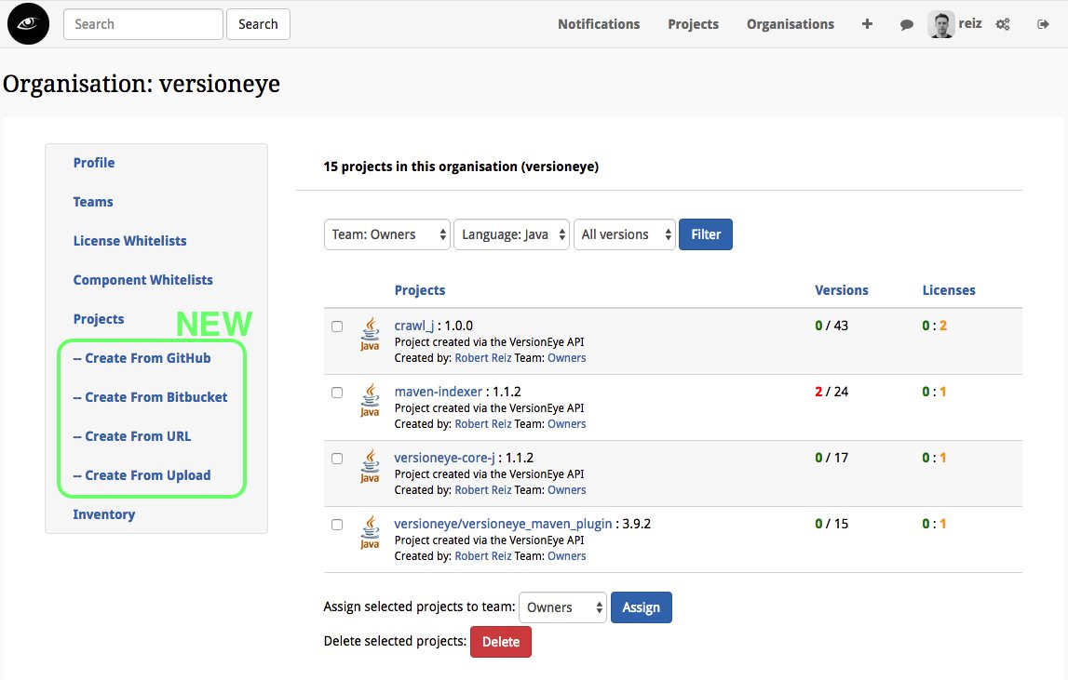This screenshot has height=680, width=1068.
Task: Open the Team: Owners filter dropdown
Action: point(386,234)
